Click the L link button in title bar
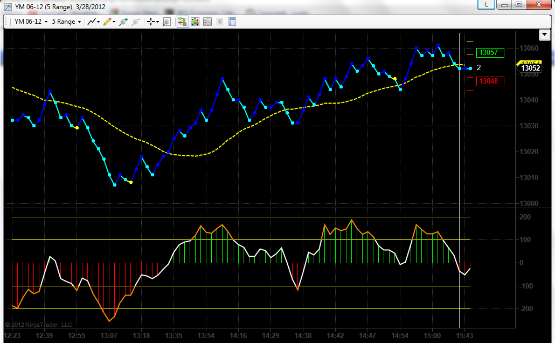555x343 pixels. pos(487,5)
